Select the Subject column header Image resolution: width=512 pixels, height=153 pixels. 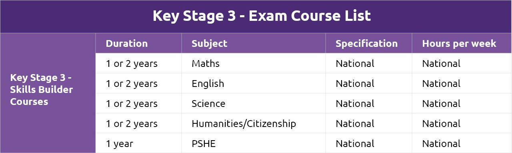(253, 43)
